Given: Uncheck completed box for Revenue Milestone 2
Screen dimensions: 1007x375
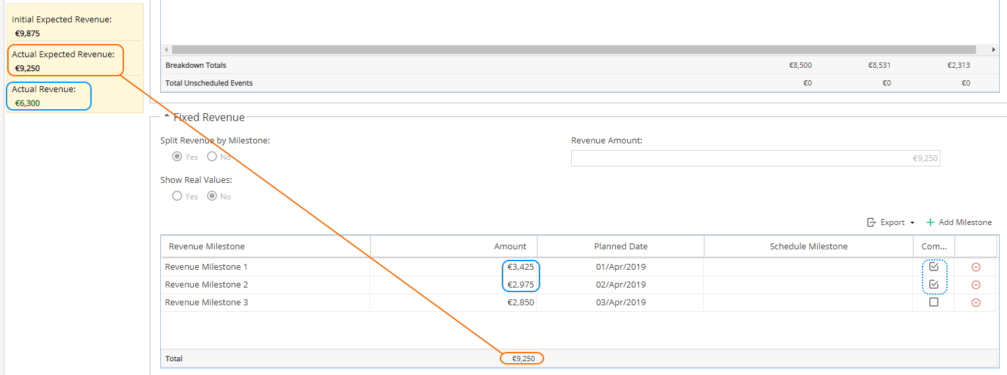Looking at the screenshot, I should (933, 284).
